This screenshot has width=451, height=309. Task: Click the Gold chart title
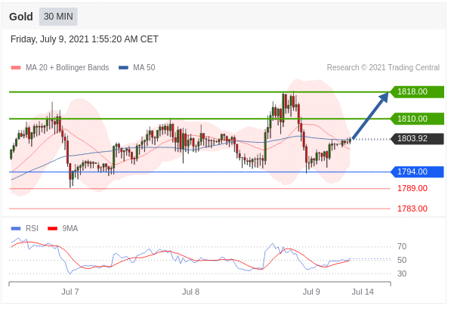21,17
